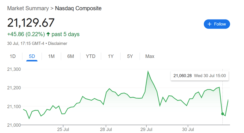The image size is (244, 133).
Task: Click the chart peak near 29 Jul
Action: tap(148, 71)
